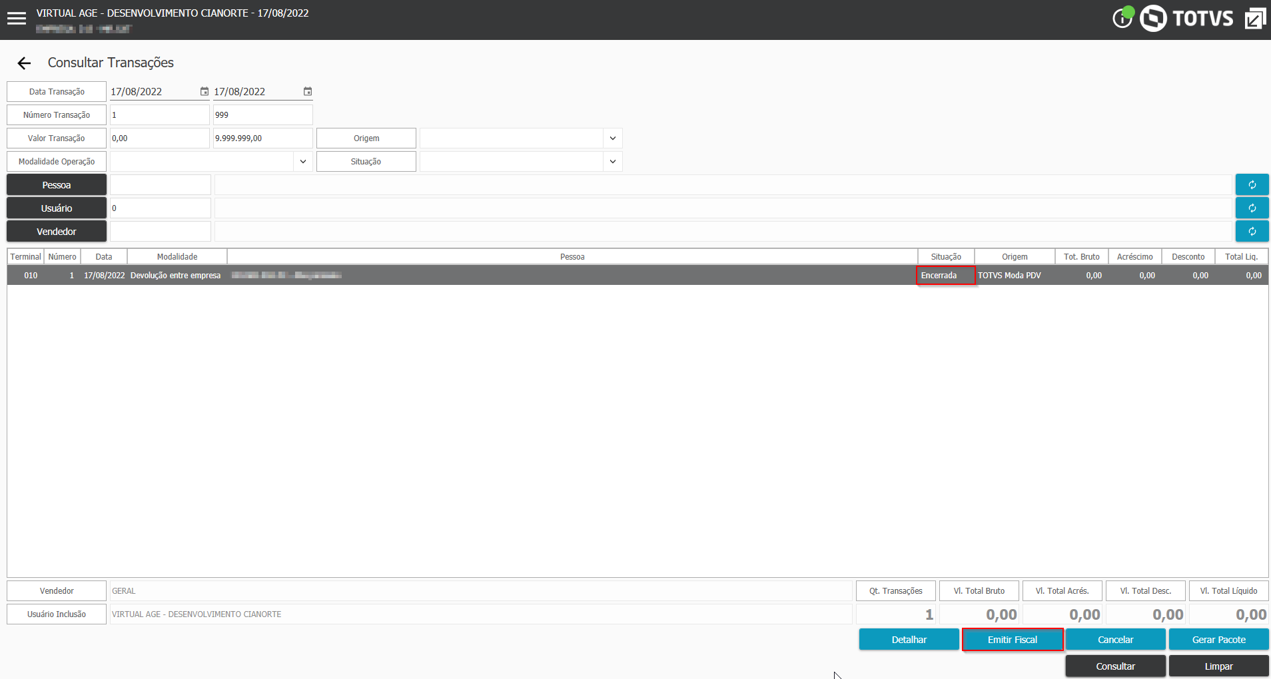This screenshot has width=1271, height=679.
Task: Click the Consultar button
Action: (1116, 666)
